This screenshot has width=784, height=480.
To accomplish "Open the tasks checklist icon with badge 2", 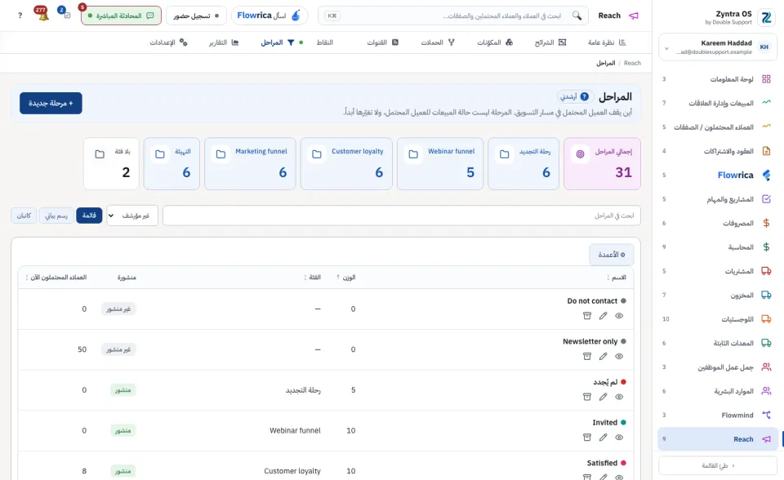I will tap(66, 14).
